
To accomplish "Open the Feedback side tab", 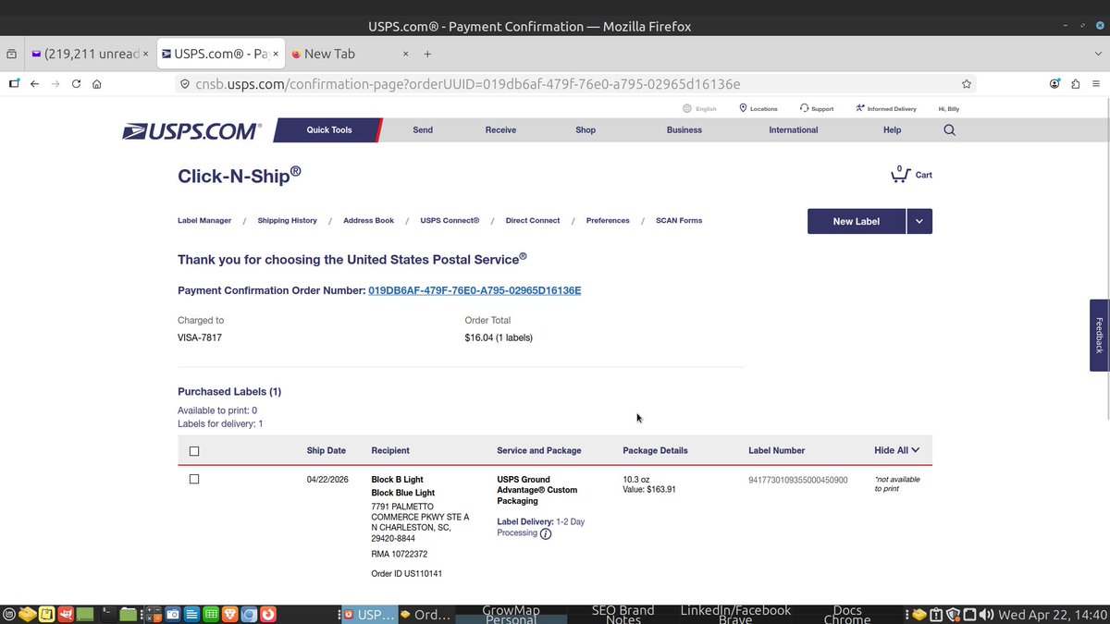I will (1100, 335).
